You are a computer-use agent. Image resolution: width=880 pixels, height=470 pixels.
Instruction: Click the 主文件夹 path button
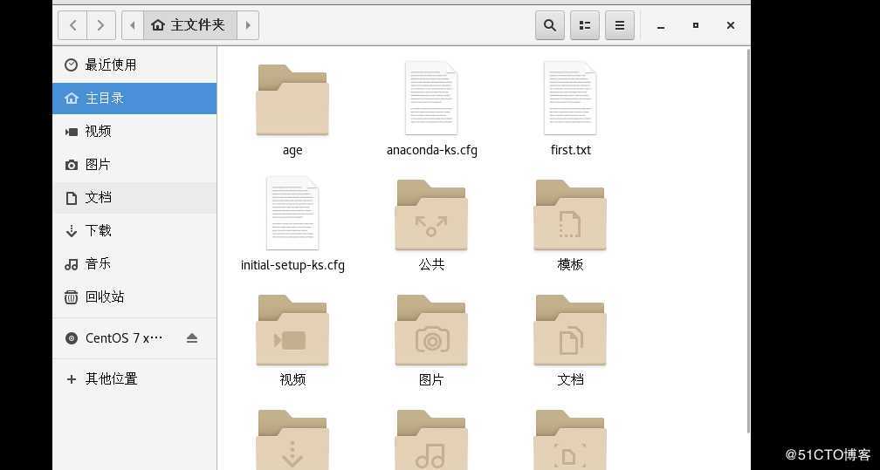point(189,25)
